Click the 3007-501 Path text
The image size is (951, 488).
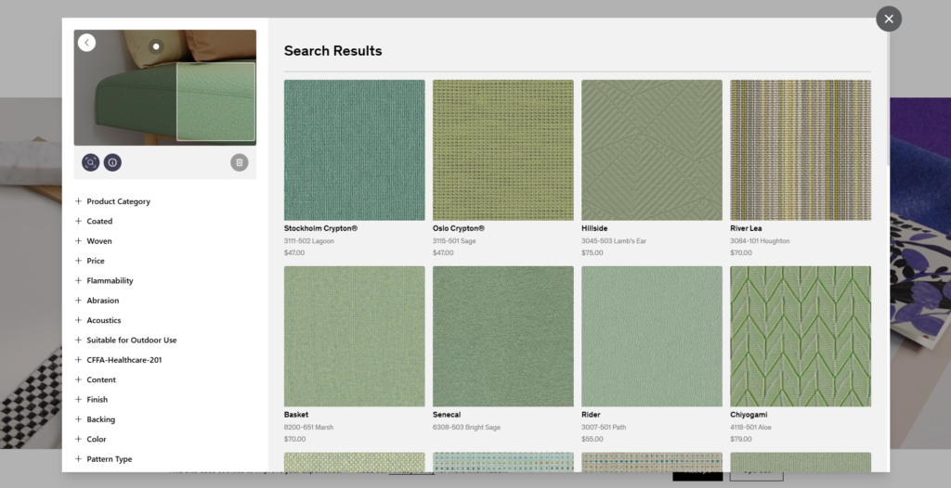pyautogui.click(x=604, y=428)
